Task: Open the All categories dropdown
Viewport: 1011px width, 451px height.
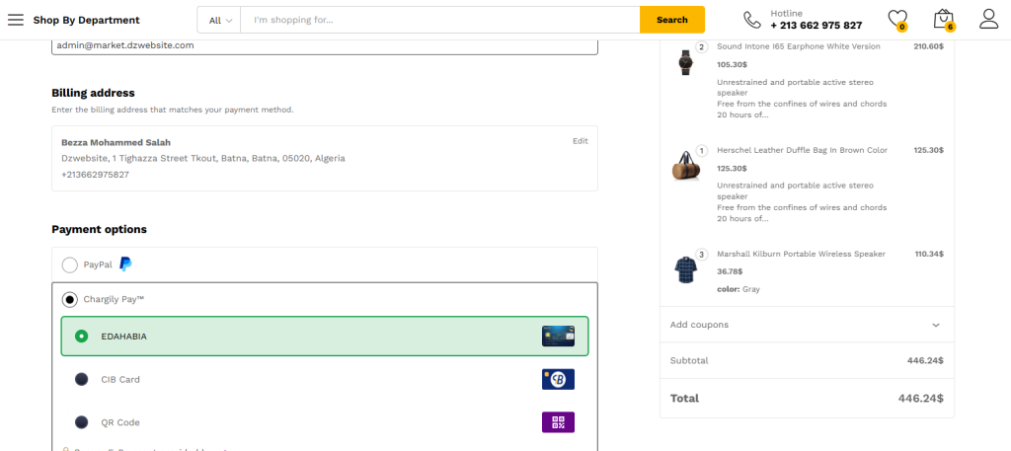Action: 220,20
